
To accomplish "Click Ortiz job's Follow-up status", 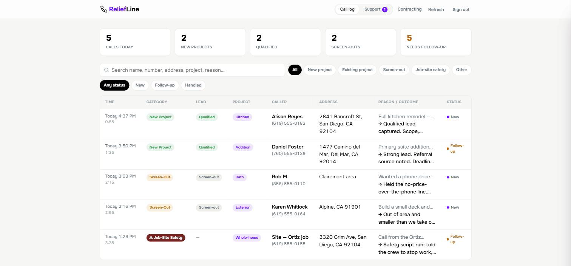I will pyautogui.click(x=455, y=239).
